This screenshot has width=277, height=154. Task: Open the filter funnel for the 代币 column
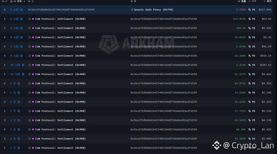(x=250, y=1)
